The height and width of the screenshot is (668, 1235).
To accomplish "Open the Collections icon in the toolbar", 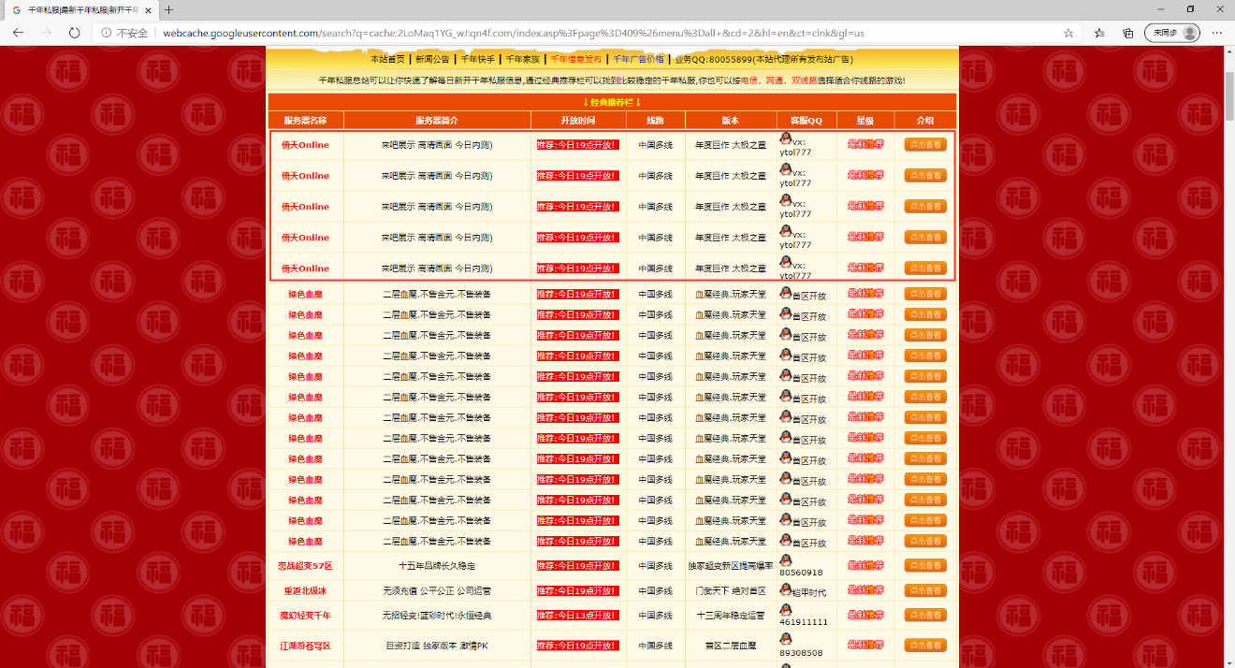I will tap(1127, 33).
